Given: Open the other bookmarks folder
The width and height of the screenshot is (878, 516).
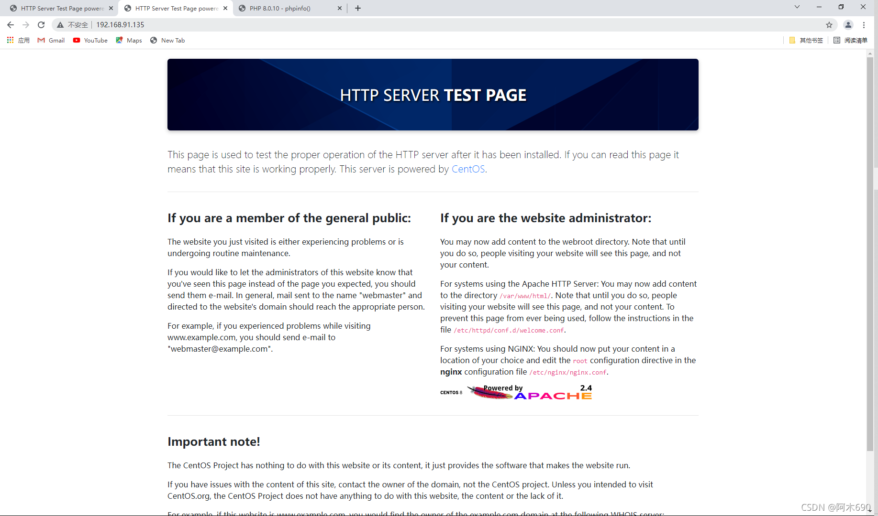Looking at the screenshot, I should click(x=806, y=40).
